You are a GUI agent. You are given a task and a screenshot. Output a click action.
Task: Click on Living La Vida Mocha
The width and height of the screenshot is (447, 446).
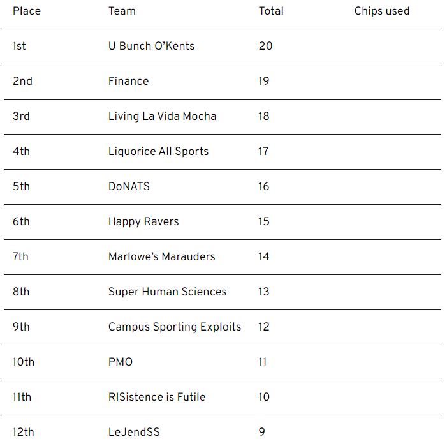point(162,116)
